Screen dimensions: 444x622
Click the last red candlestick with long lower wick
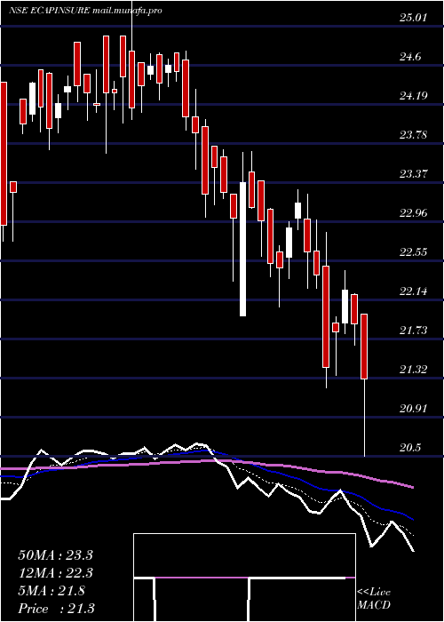364,347
